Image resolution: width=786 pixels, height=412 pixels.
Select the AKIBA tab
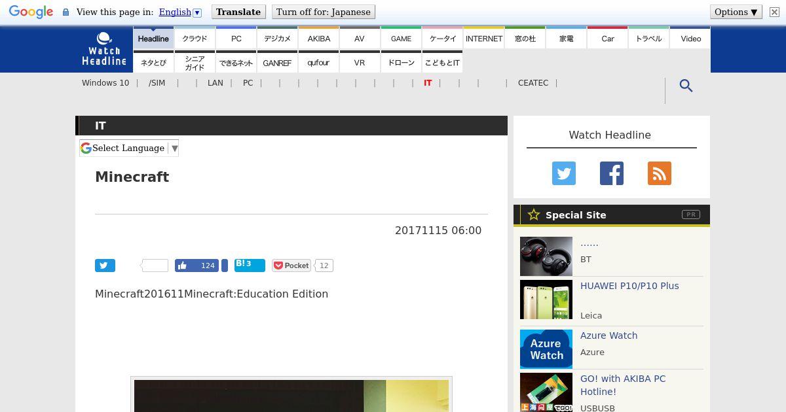(x=319, y=39)
